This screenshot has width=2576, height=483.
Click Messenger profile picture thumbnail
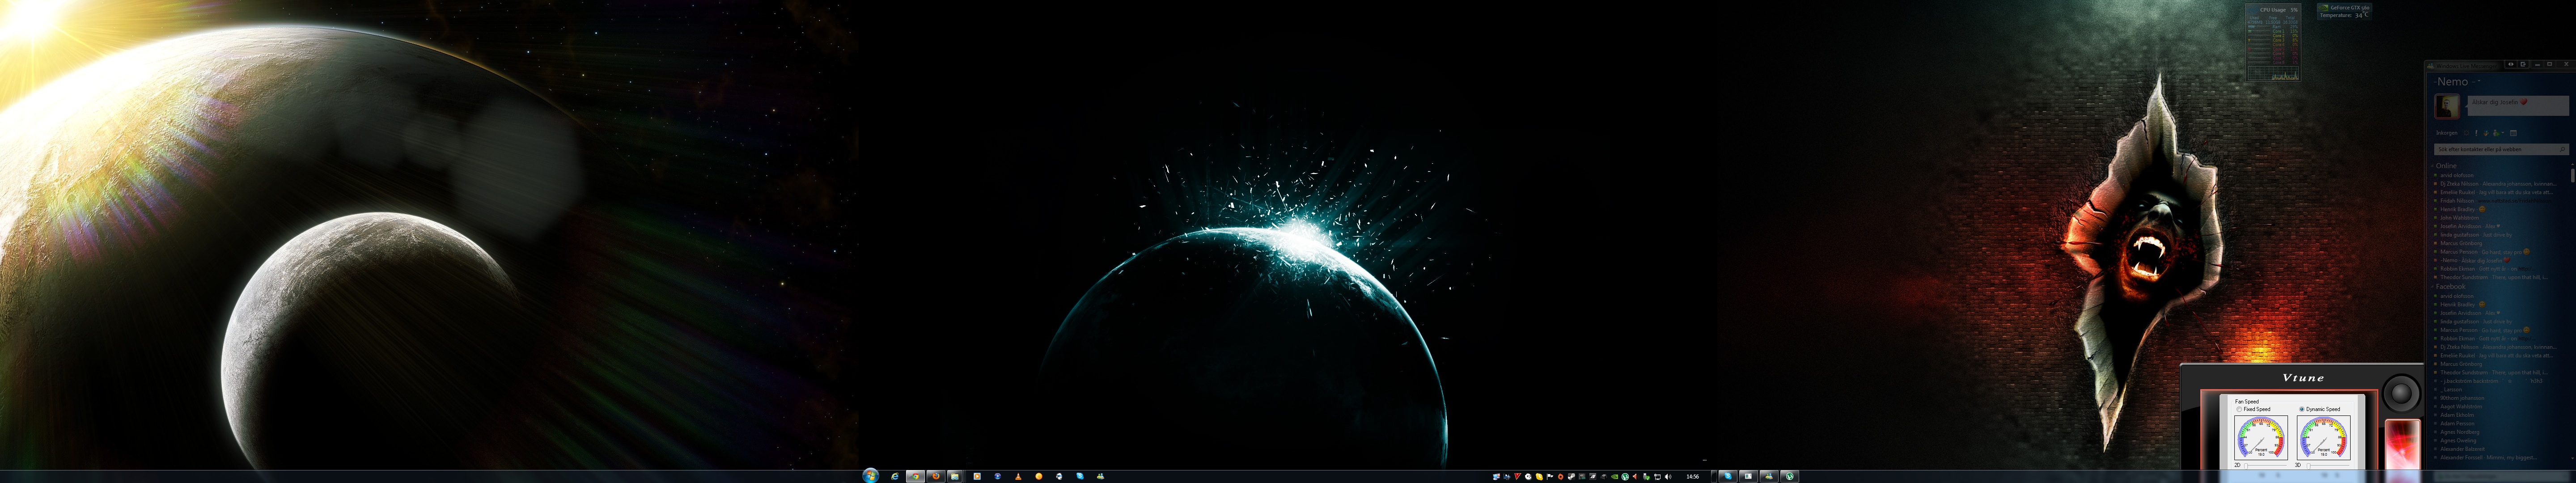pos(2447,106)
